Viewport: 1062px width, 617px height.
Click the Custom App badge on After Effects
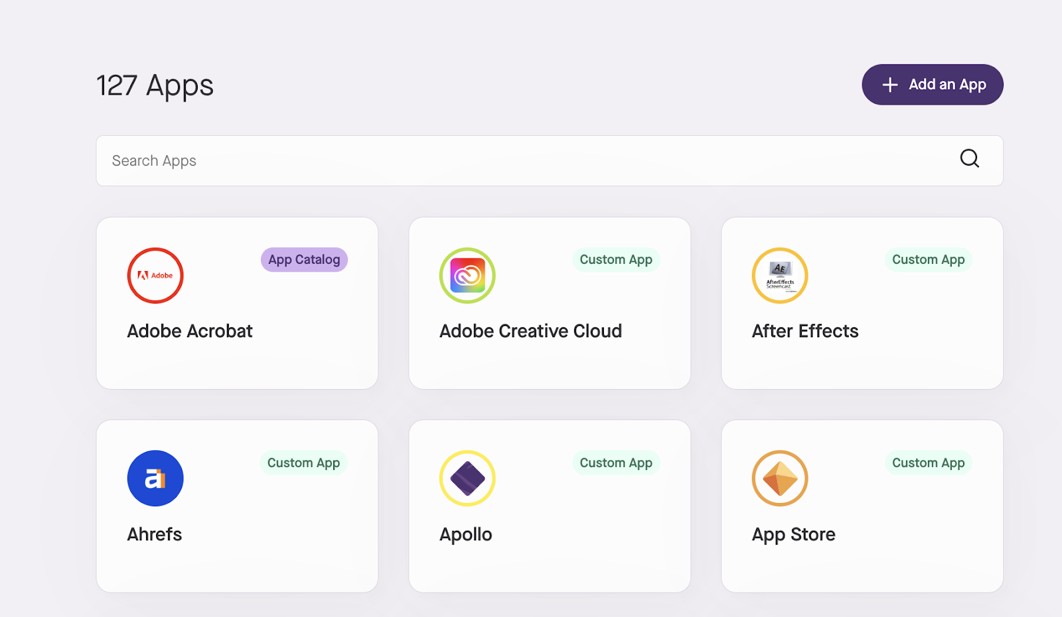pyautogui.click(x=928, y=260)
